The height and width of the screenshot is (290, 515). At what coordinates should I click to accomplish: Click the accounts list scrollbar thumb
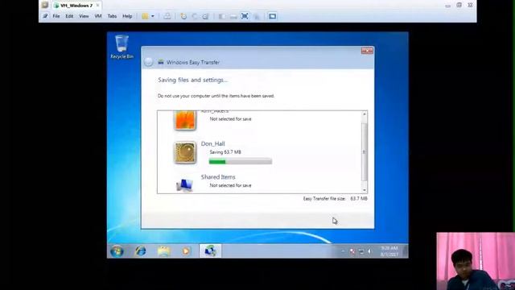(365, 152)
